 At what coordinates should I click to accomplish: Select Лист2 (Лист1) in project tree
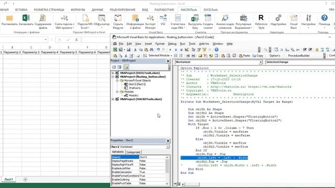click(137, 84)
